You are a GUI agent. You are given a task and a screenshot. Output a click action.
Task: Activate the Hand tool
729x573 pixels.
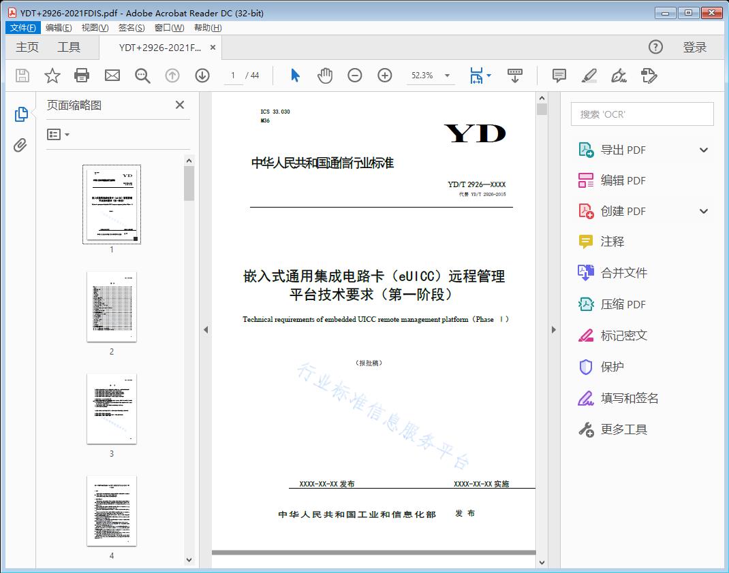325,76
